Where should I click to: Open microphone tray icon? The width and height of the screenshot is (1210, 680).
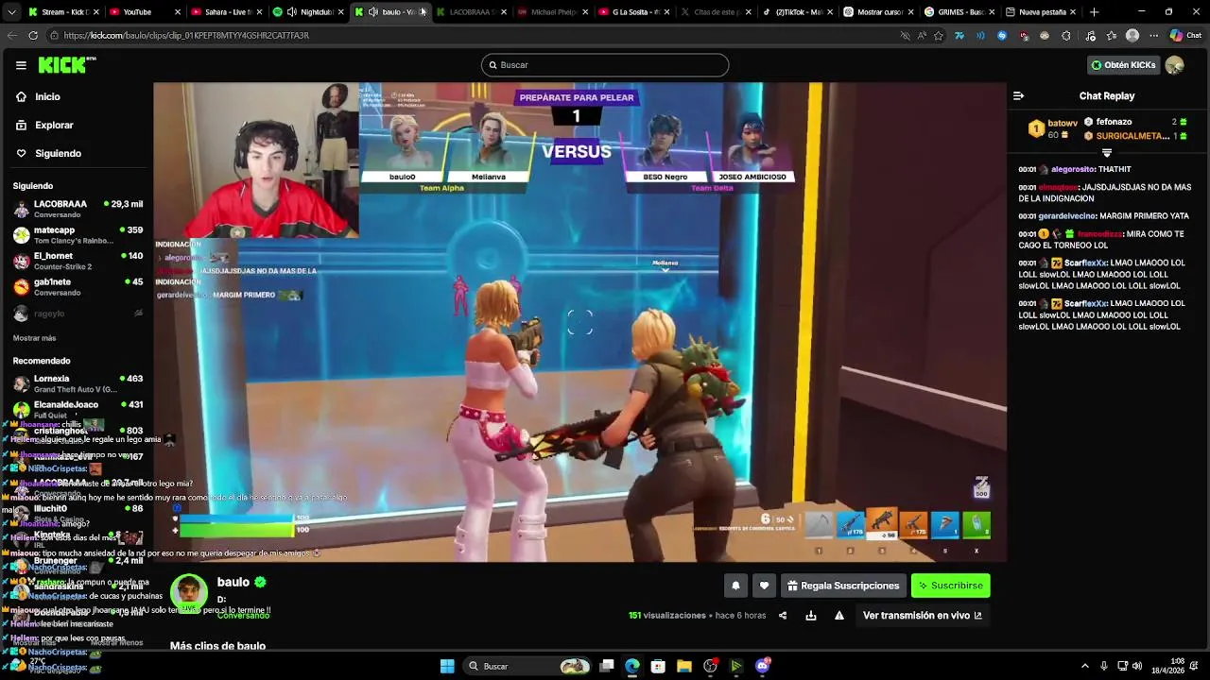pyautogui.click(x=1103, y=666)
